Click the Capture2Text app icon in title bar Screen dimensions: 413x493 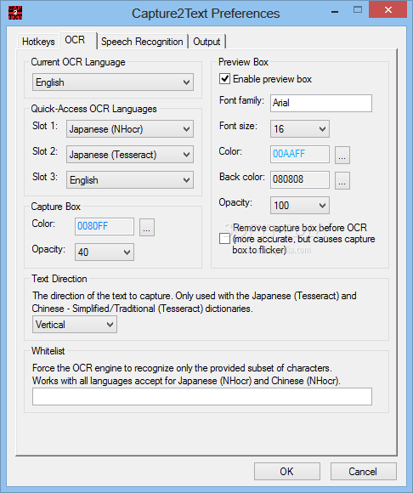coord(14,13)
